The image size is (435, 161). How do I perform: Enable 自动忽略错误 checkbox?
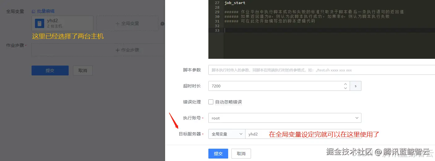point(211,102)
